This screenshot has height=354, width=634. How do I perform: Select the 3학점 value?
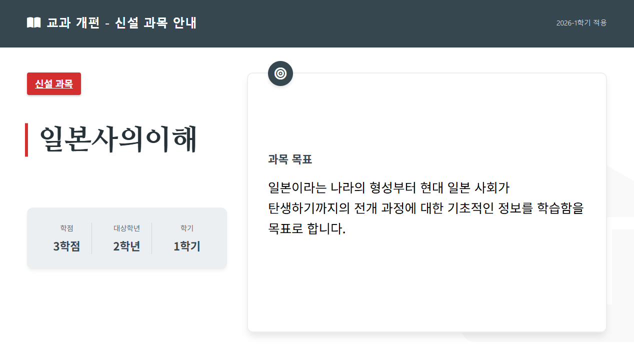pyautogui.click(x=66, y=246)
